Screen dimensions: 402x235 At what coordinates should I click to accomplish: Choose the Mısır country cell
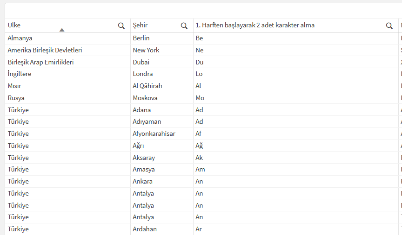pyautogui.click(x=14, y=86)
